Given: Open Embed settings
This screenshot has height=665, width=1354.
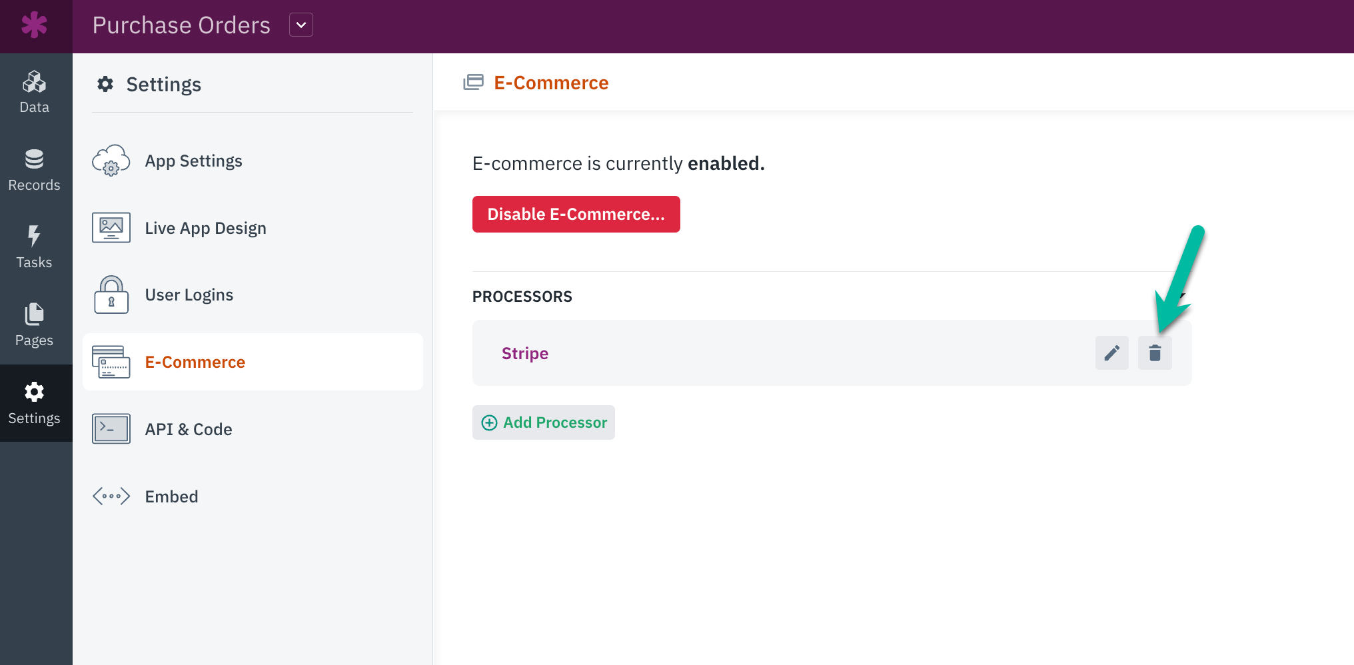Looking at the screenshot, I should 171,496.
